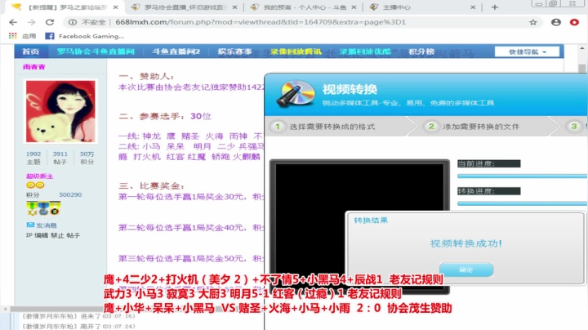
Task: Open 罗马协会斗鱼直播间 nav item
Action: click(96, 51)
